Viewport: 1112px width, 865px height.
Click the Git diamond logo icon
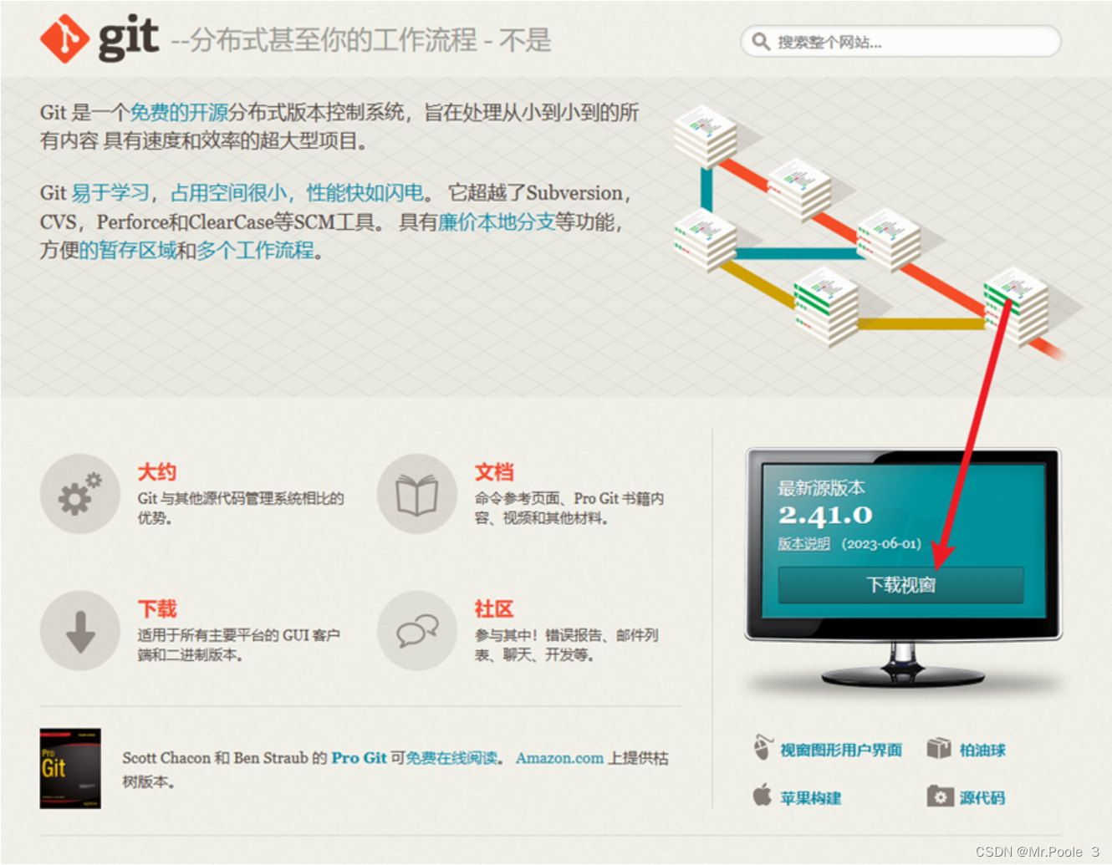pos(64,38)
